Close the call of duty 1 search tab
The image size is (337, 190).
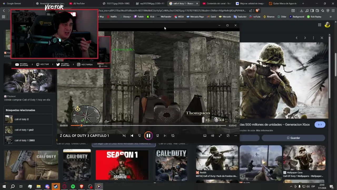pyautogui.click(x=197, y=3)
